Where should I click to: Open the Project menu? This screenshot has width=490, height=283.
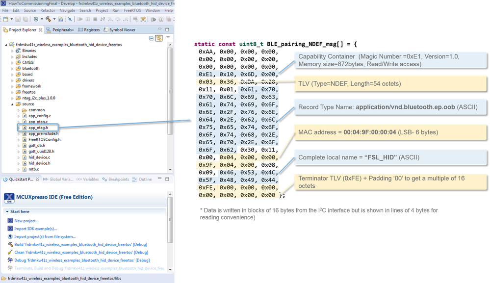(x=102, y=10)
